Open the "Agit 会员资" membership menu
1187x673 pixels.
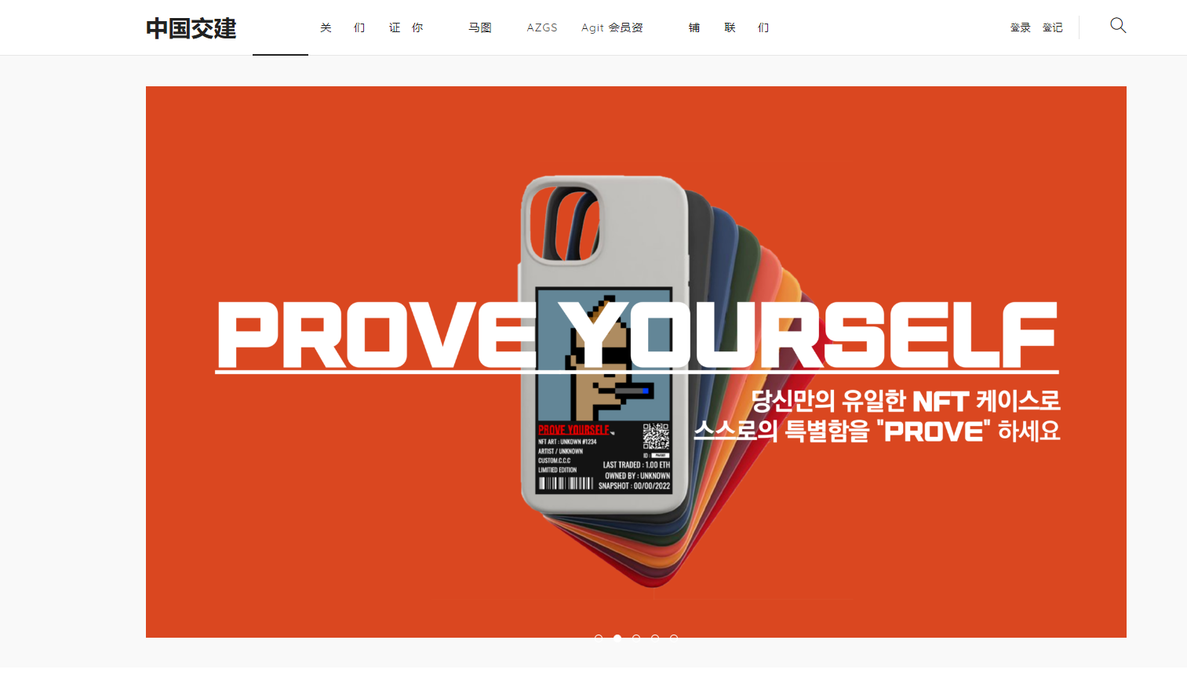[612, 27]
